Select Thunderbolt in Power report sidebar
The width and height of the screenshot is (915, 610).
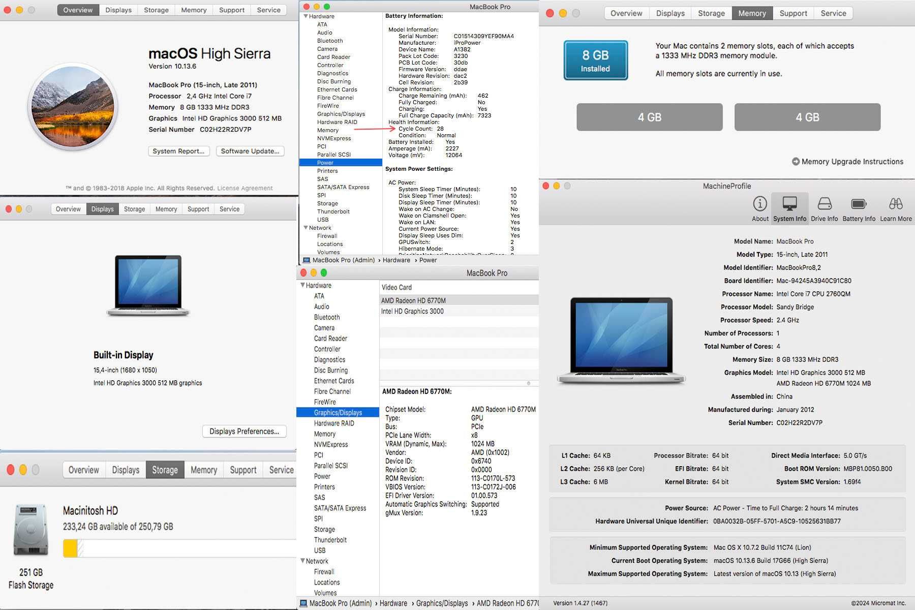pos(333,211)
